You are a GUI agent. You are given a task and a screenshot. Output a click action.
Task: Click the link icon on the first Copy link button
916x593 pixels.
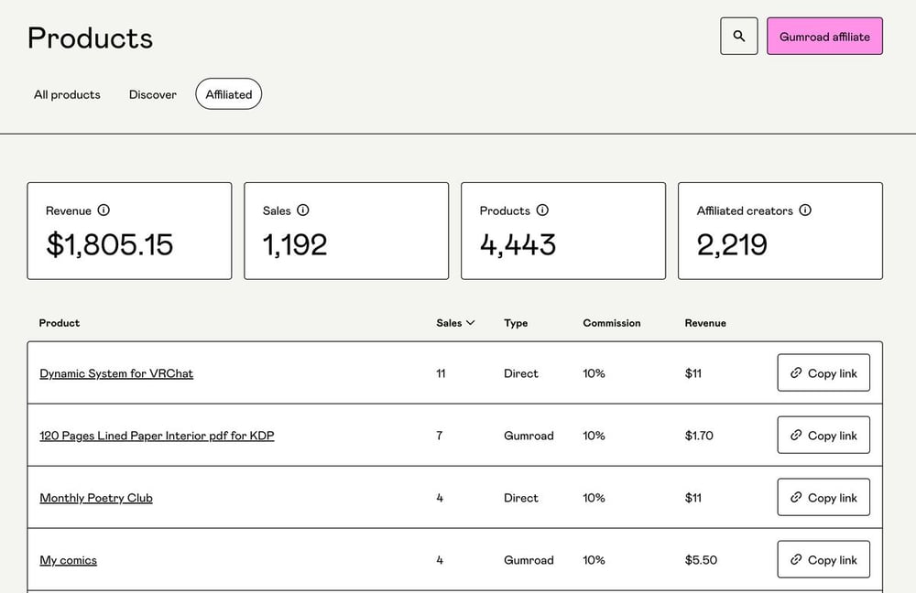pos(798,372)
